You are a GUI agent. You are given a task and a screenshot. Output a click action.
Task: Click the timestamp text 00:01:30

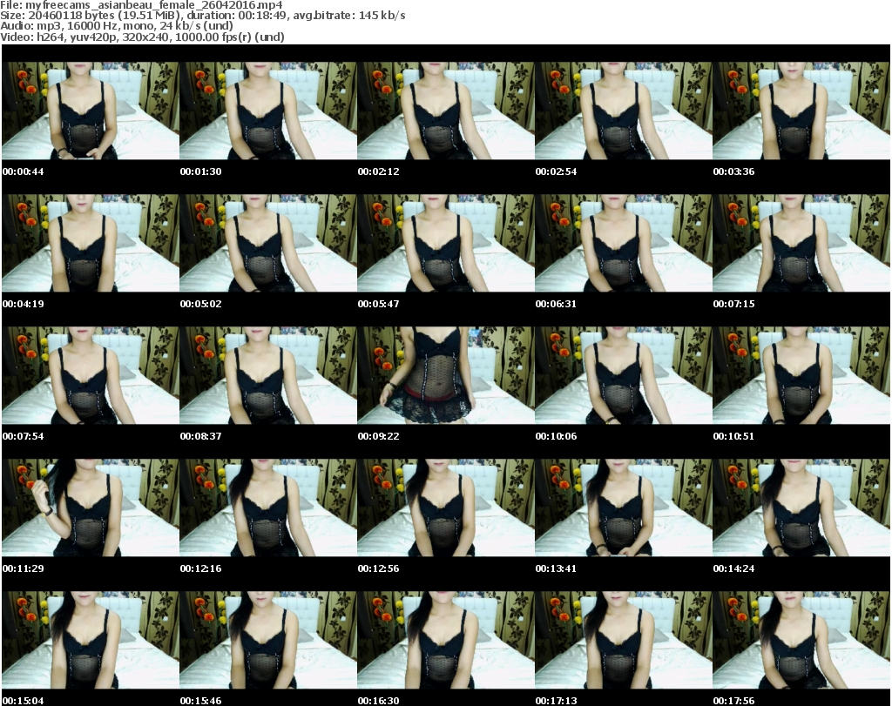[x=201, y=171]
